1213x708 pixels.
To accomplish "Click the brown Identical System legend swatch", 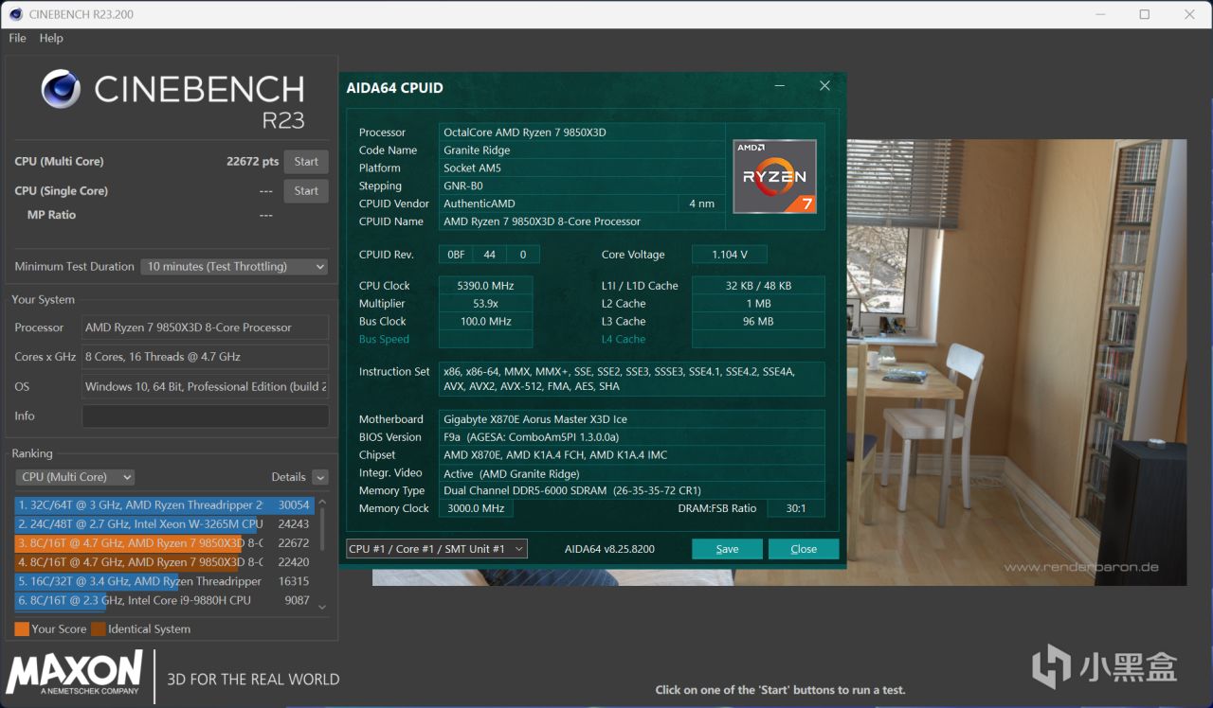I will [98, 629].
